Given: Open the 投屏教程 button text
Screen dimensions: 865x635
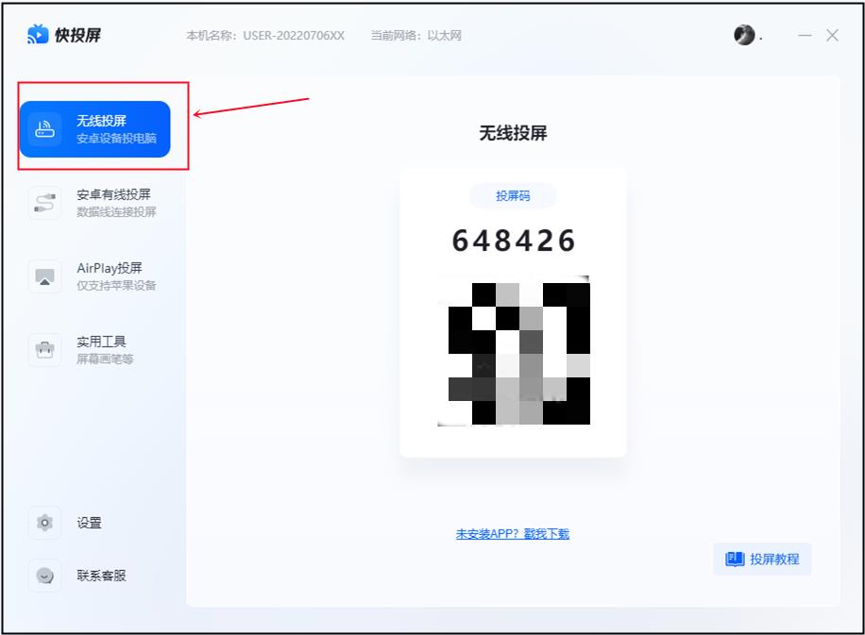Looking at the screenshot, I should 774,559.
